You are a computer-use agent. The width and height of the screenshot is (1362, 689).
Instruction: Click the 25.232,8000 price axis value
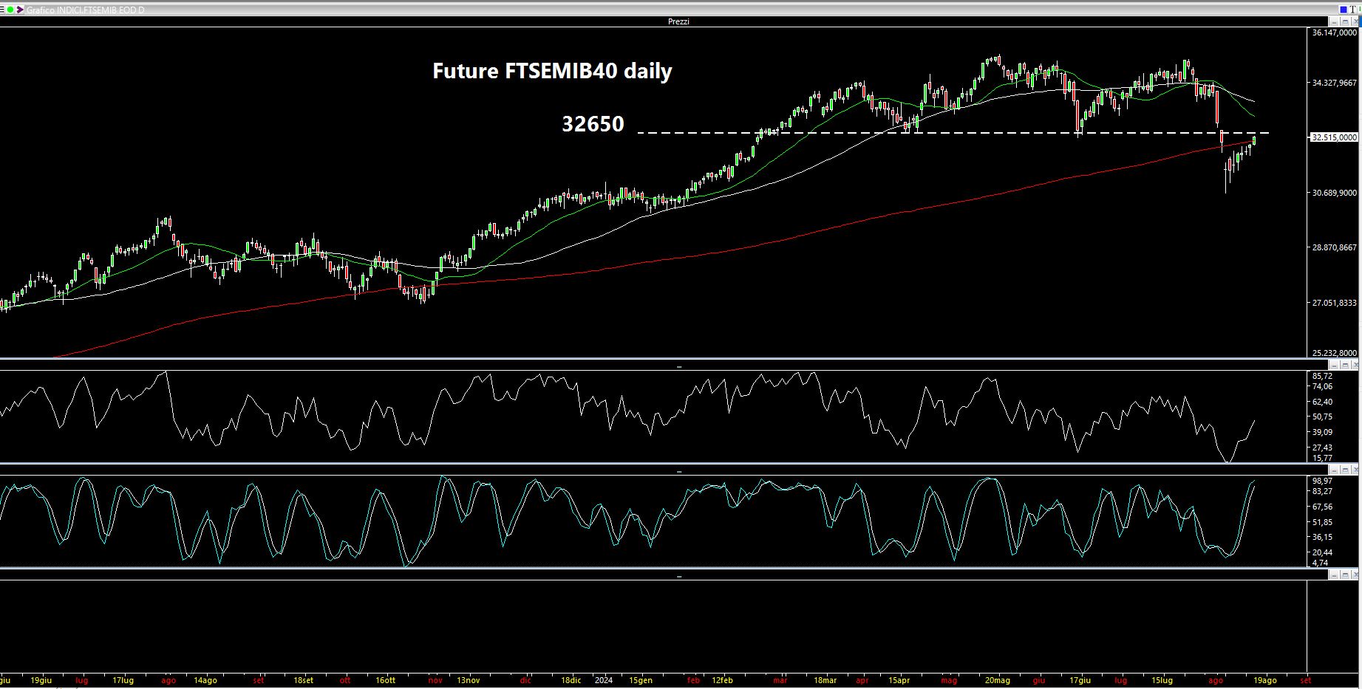tap(1335, 353)
